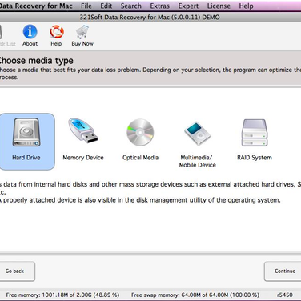Pick the Multimedia/Mobile Device icon
This screenshot has width=301, height=301.
(x=198, y=134)
